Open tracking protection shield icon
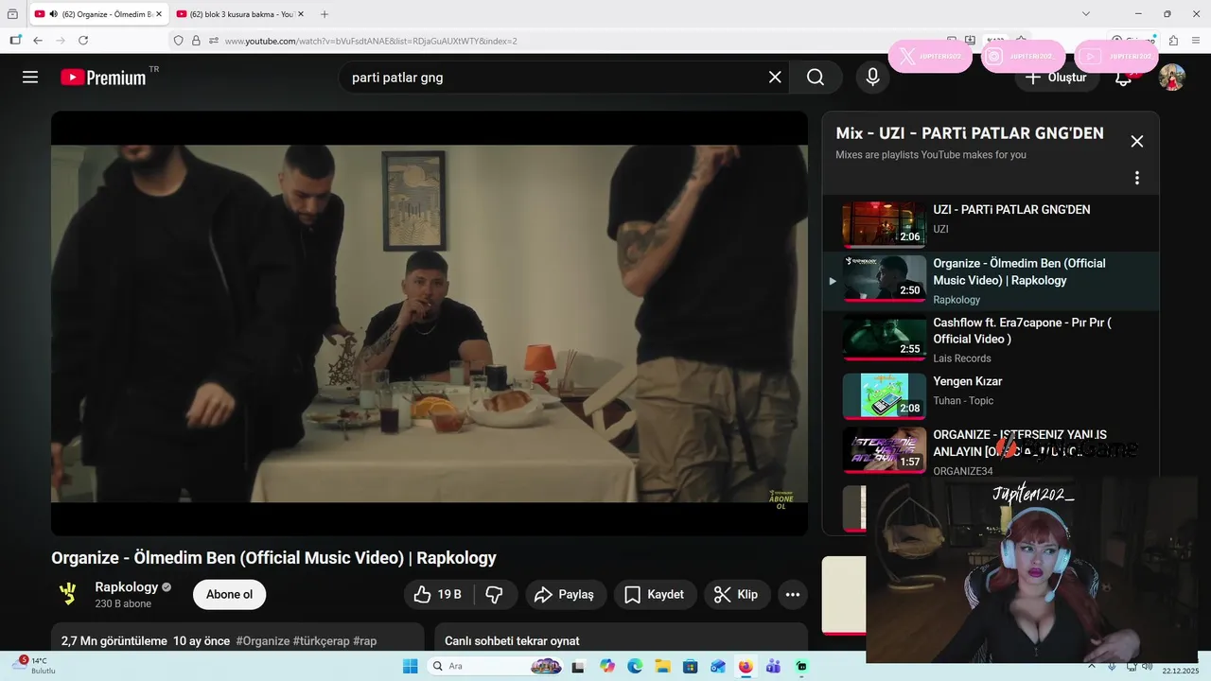This screenshot has height=681, width=1211. pyautogui.click(x=178, y=41)
